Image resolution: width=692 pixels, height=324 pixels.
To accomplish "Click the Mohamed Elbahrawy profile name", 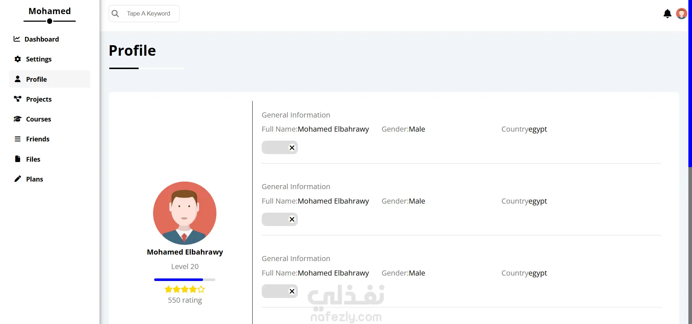I will point(185,252).
